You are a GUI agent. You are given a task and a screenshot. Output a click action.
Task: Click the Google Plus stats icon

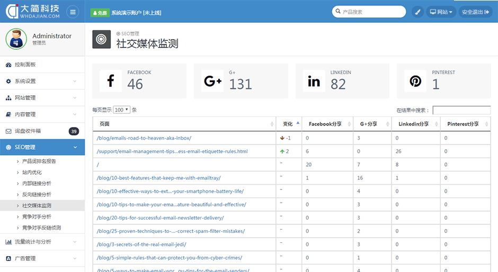click(212, 81)
